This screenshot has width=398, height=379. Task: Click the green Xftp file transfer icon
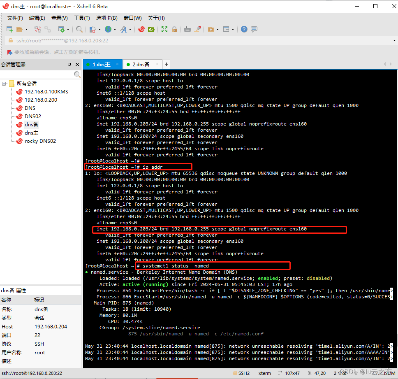151,29
